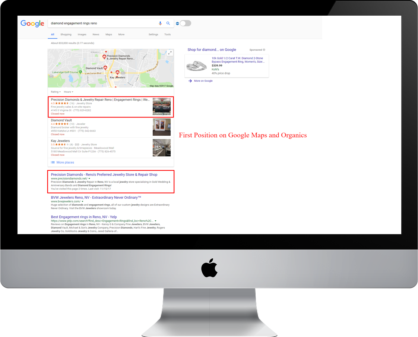Click the More places link
Screen dimensions: 418x337
click(x=65, y=162)
